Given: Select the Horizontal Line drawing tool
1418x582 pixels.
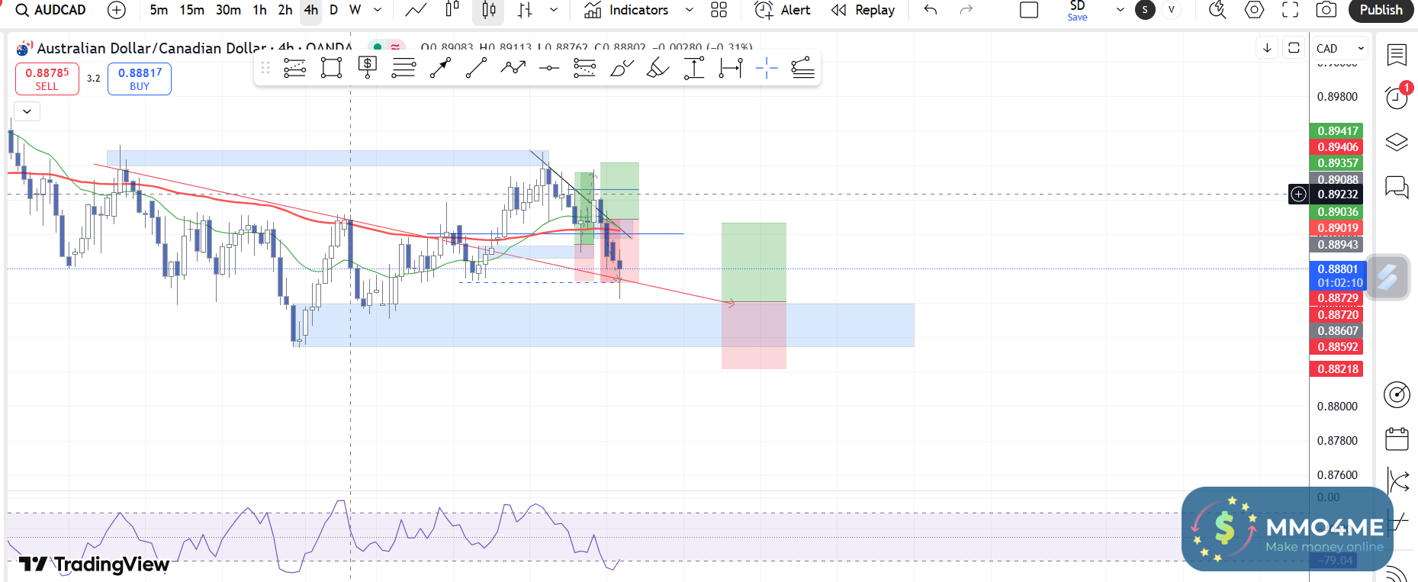Looking at the screenshot, I should (549, 68).
